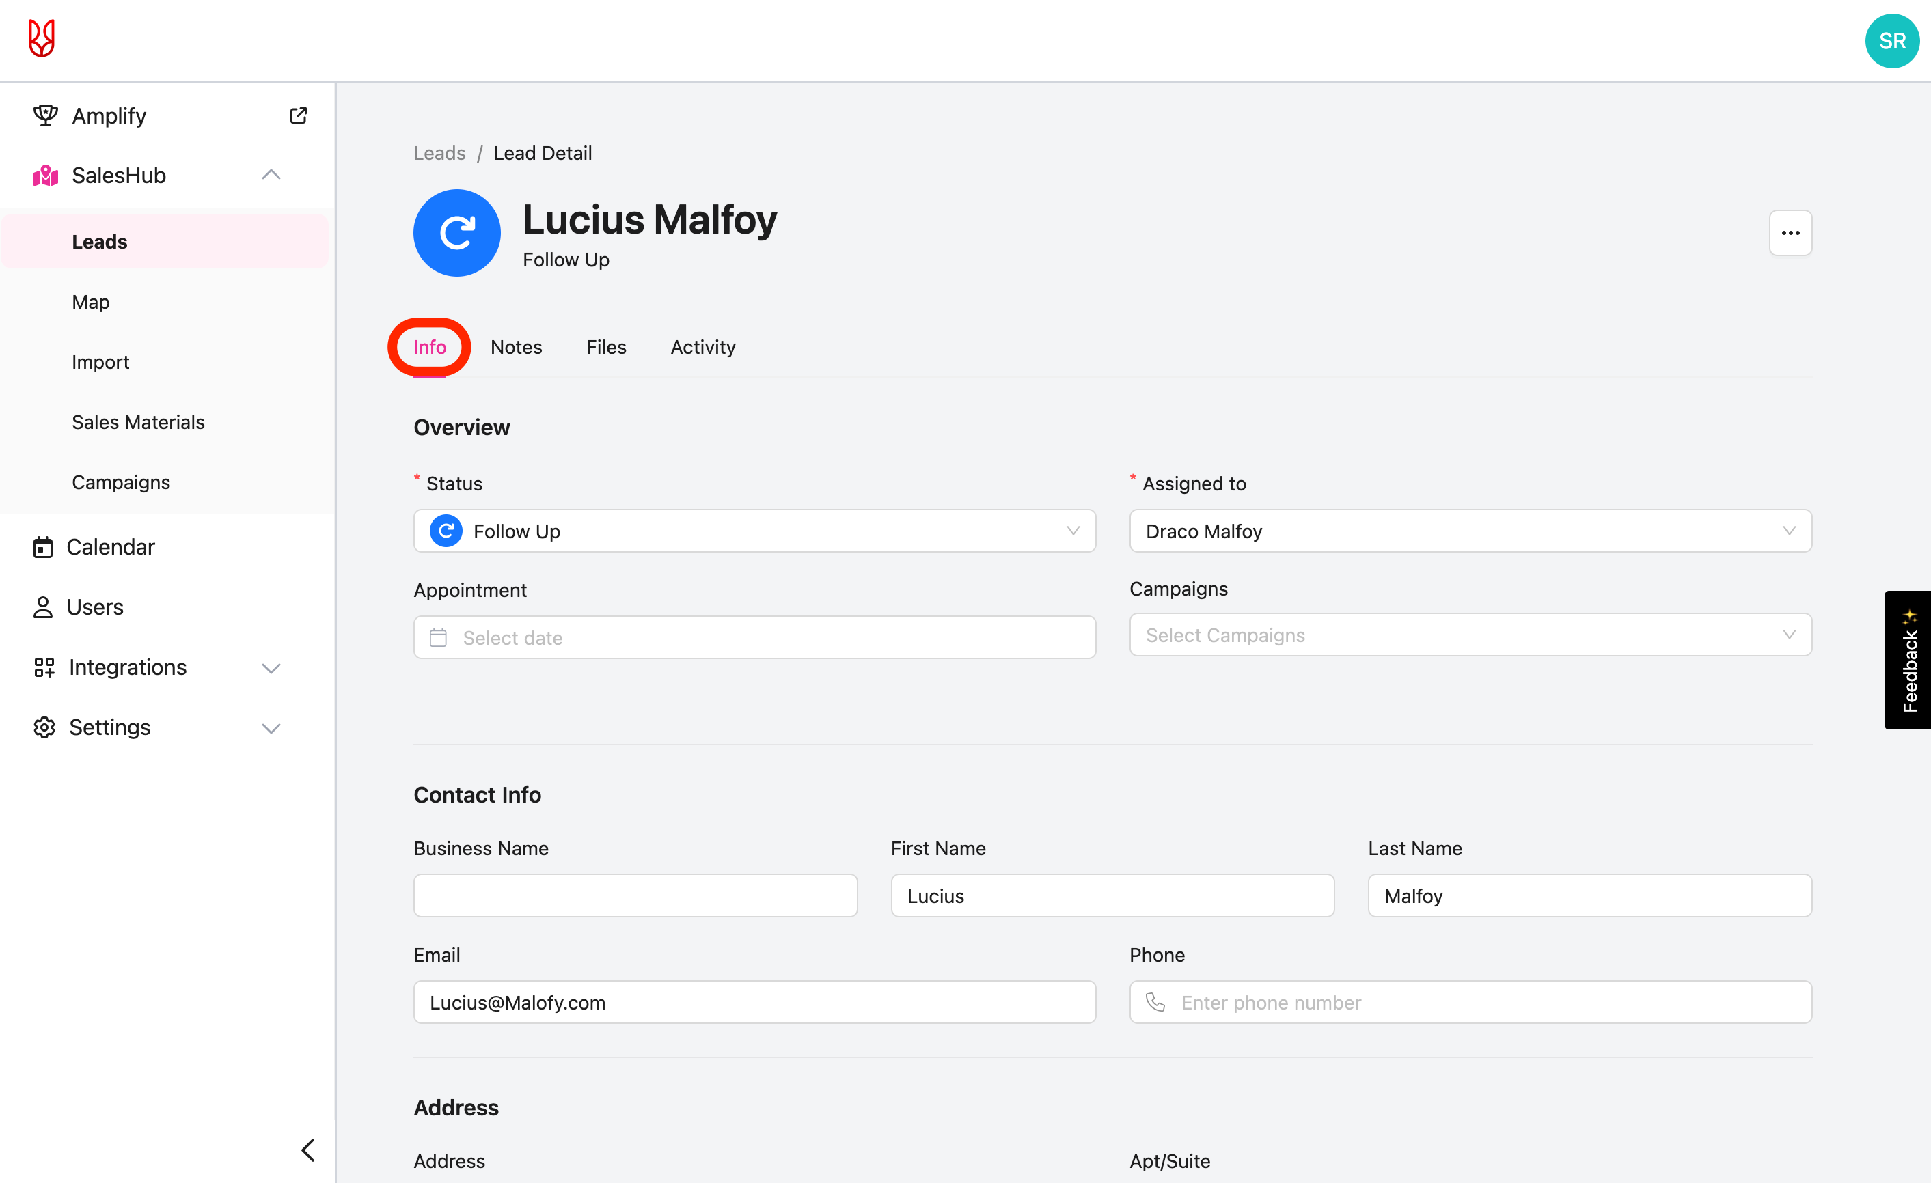Go to Leads breadcrumb link
Screen dimensions: 1931x1183
pyautogui.click(x=439, y=154)
